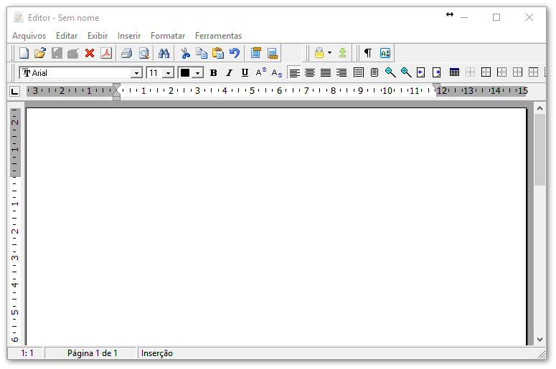Zoom out with the minus magnifier
The image size is (556, 369).
(390, 72)
